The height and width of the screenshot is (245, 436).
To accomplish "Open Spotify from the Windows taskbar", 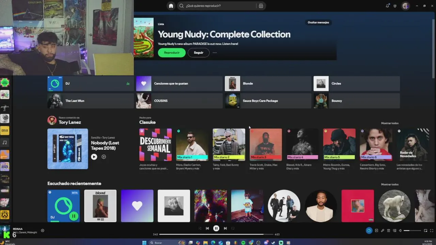I will pyautogui.click(x=243, y=243).
